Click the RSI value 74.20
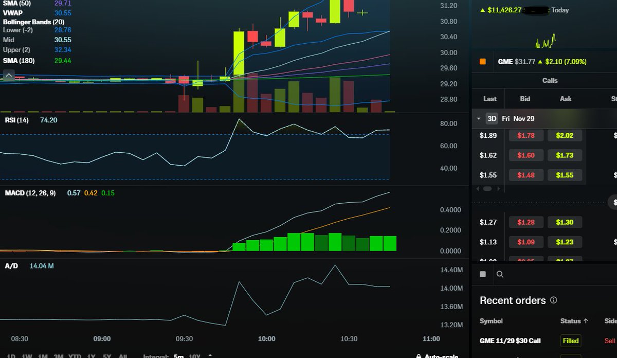Viewport: 617px width, 358px height. (48, 120)
